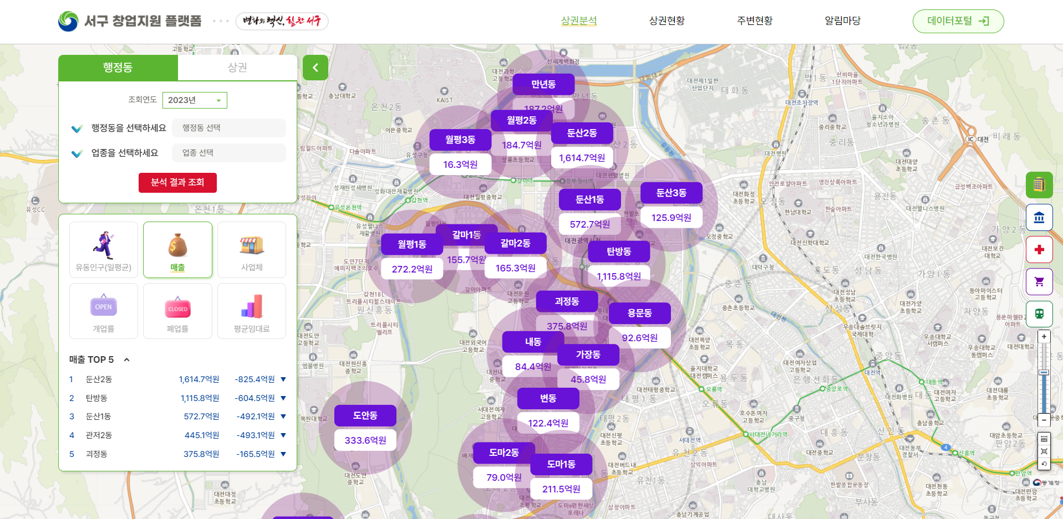Select the 매출 money bag card
This screenshot has width=1063, height=519.
pos(177,250)
